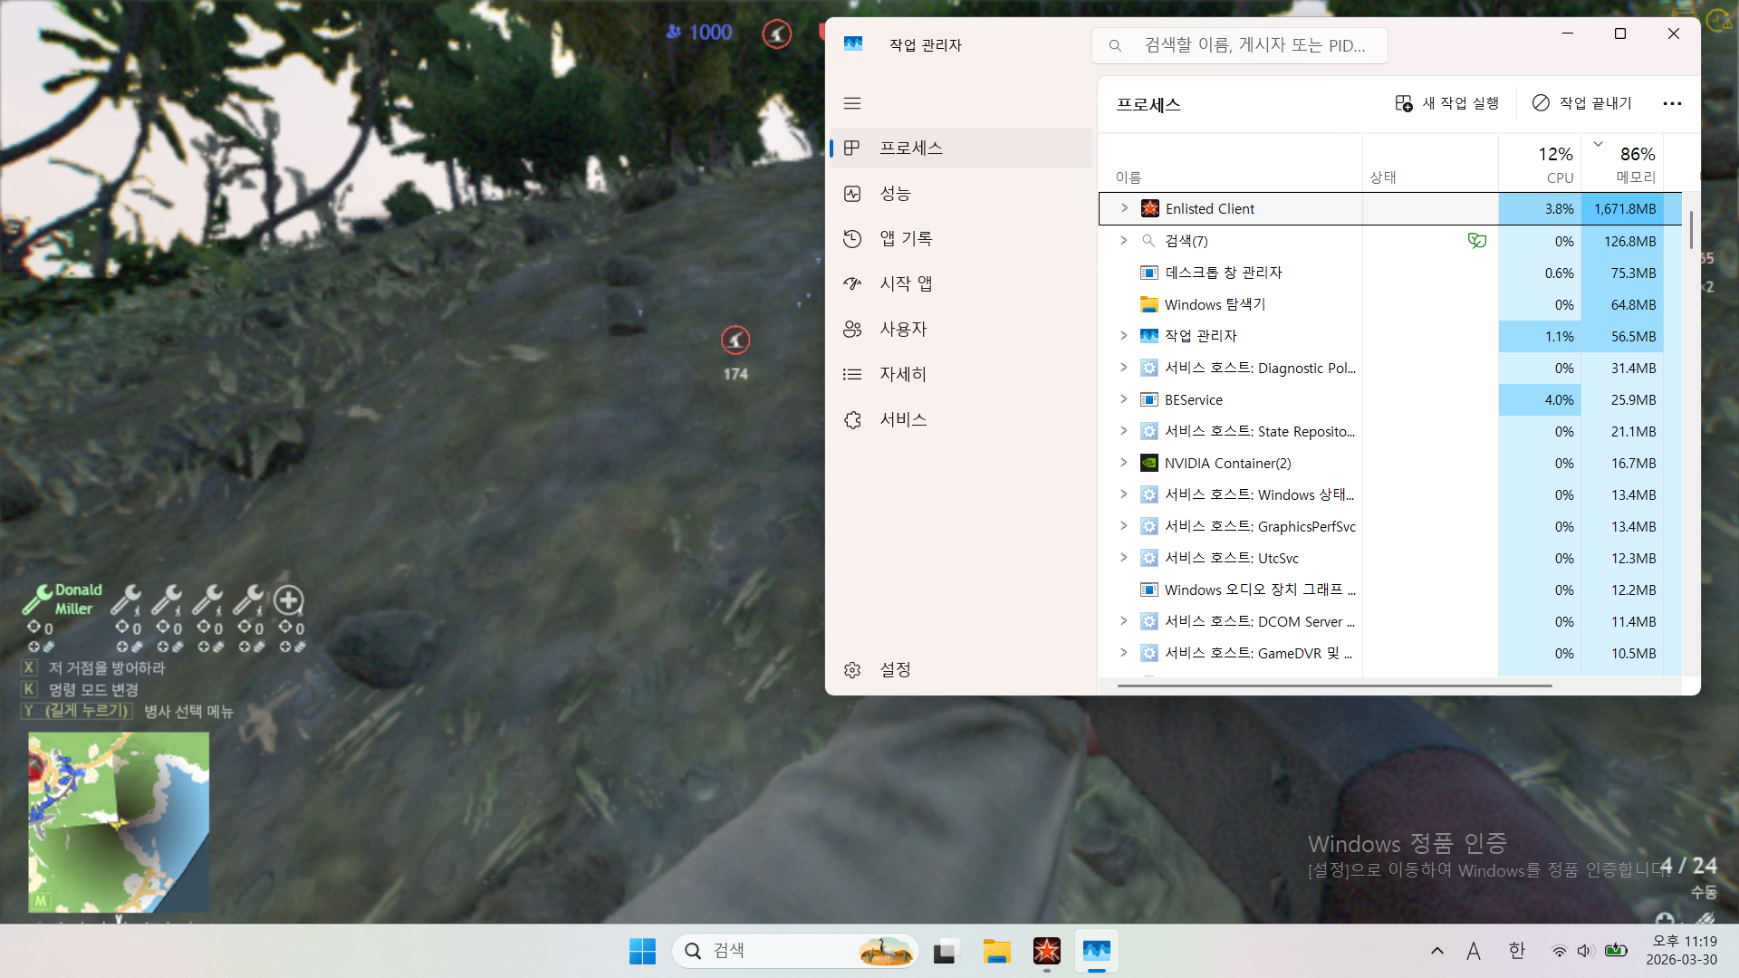
Task: Click the Performance (성능) sidebar icon
Action: pos(852,194)
